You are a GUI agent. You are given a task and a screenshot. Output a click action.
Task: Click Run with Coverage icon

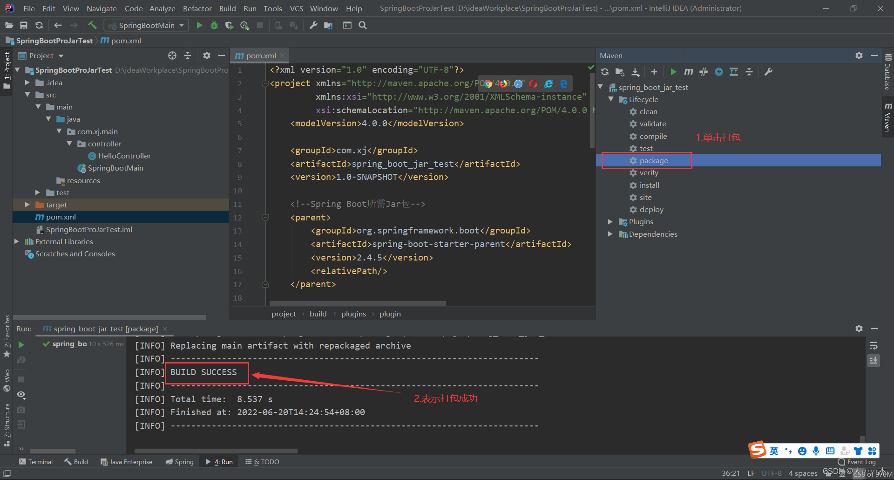tap(229, 25)
